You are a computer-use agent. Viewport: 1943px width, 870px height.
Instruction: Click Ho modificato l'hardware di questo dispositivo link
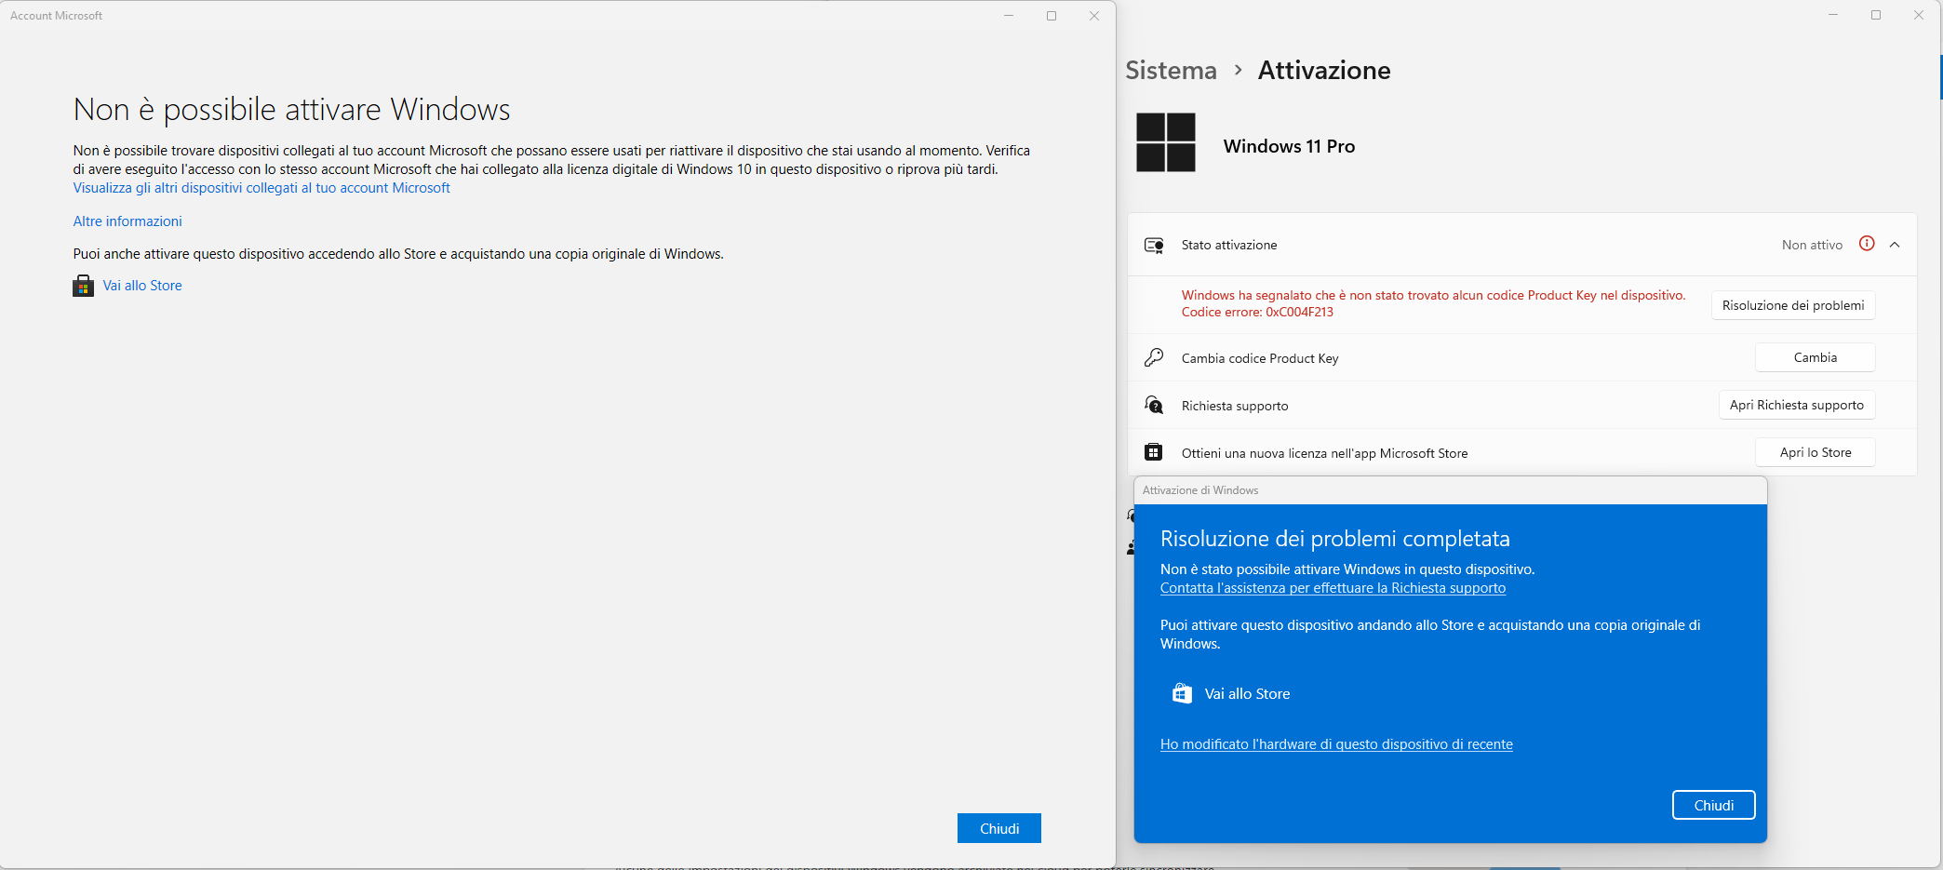(1336, 744)
